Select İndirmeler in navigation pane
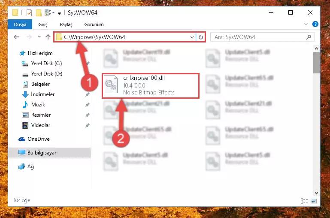Screen dimensions: 330x218 tap(43, 94)
